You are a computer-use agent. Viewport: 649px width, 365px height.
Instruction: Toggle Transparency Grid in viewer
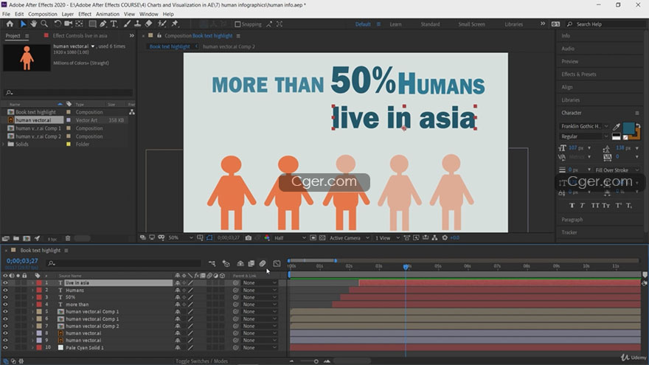[x=322, y=238]
